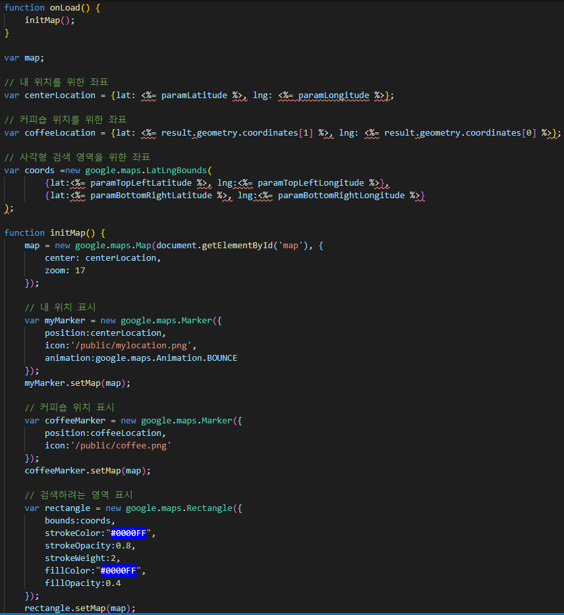Screen dimensions: 564x615
Task: Click the 'map' string literal
Action: coord(291,246)
